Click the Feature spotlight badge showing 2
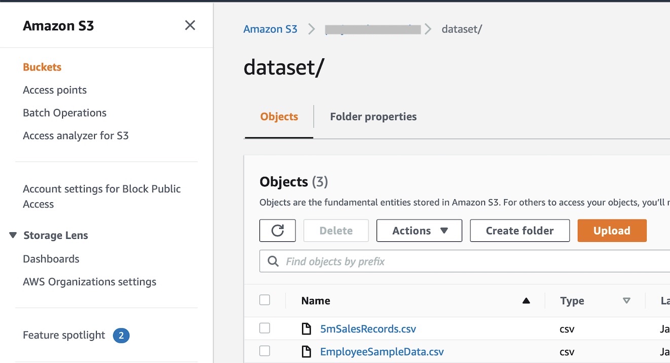670x363 pixels. click(x=121, y=336)
